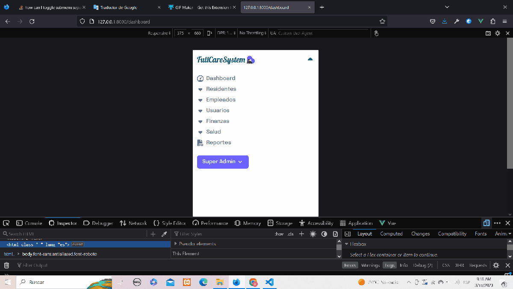Open the Dashboard link
Image resolution: width=513 pixels, height=289 pixels.
[221, 78]
